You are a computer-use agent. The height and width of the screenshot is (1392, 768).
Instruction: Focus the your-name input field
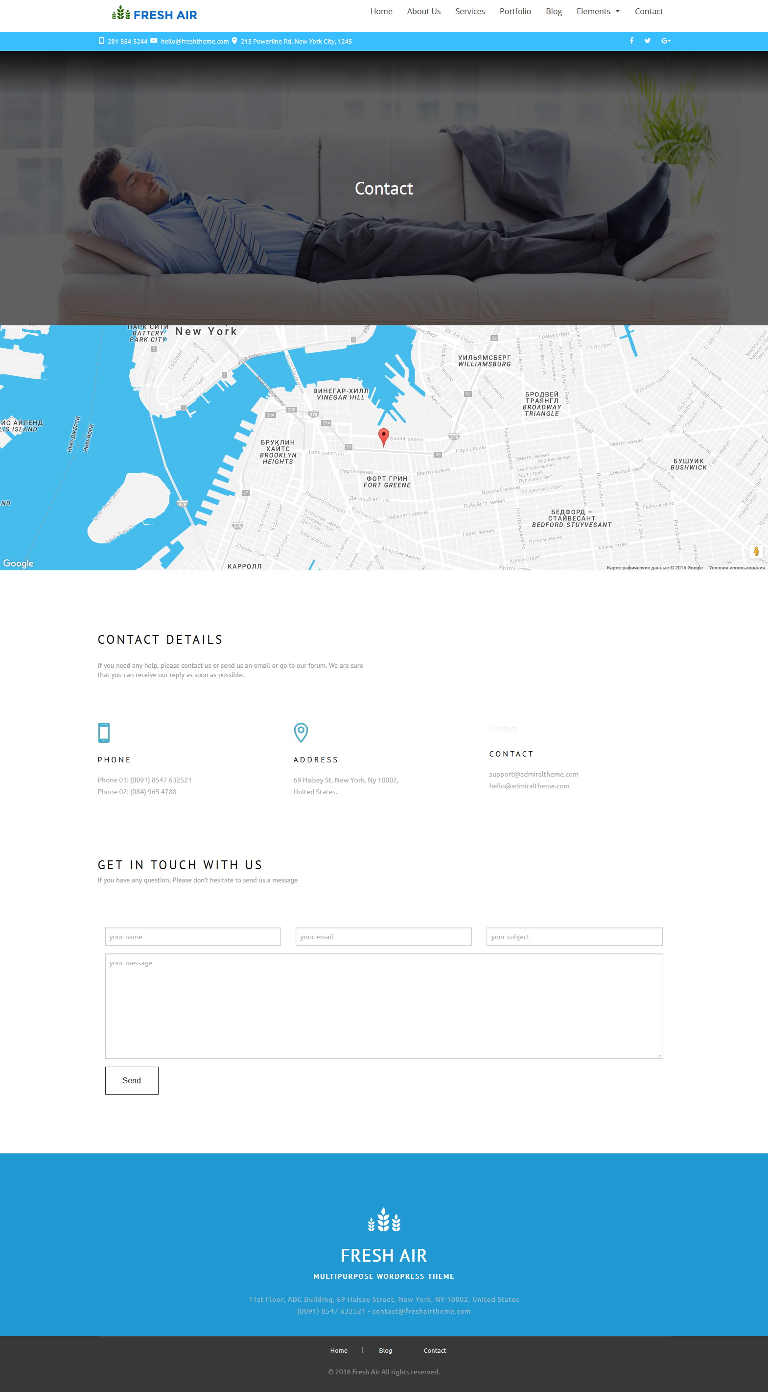[193, 936]
